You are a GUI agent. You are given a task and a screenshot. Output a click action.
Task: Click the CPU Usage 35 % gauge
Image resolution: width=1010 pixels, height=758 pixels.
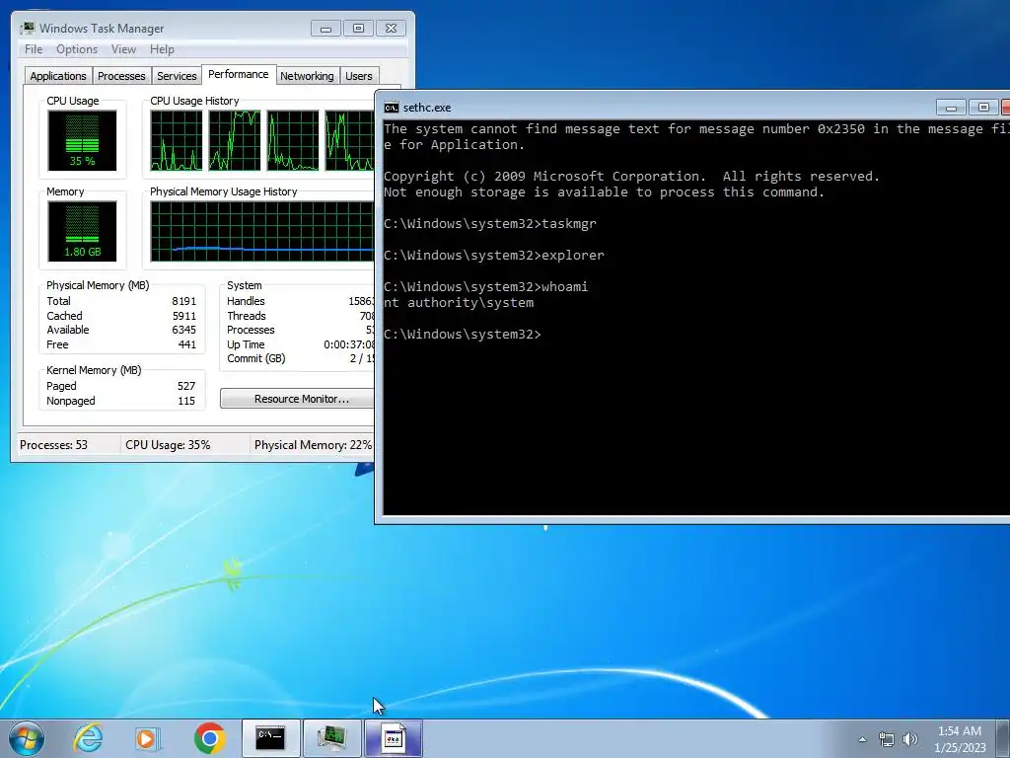pos(82,140)
